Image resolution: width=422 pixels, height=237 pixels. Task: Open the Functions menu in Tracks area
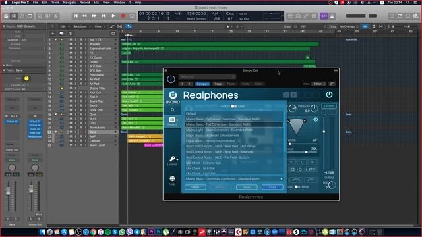(81, 26)
